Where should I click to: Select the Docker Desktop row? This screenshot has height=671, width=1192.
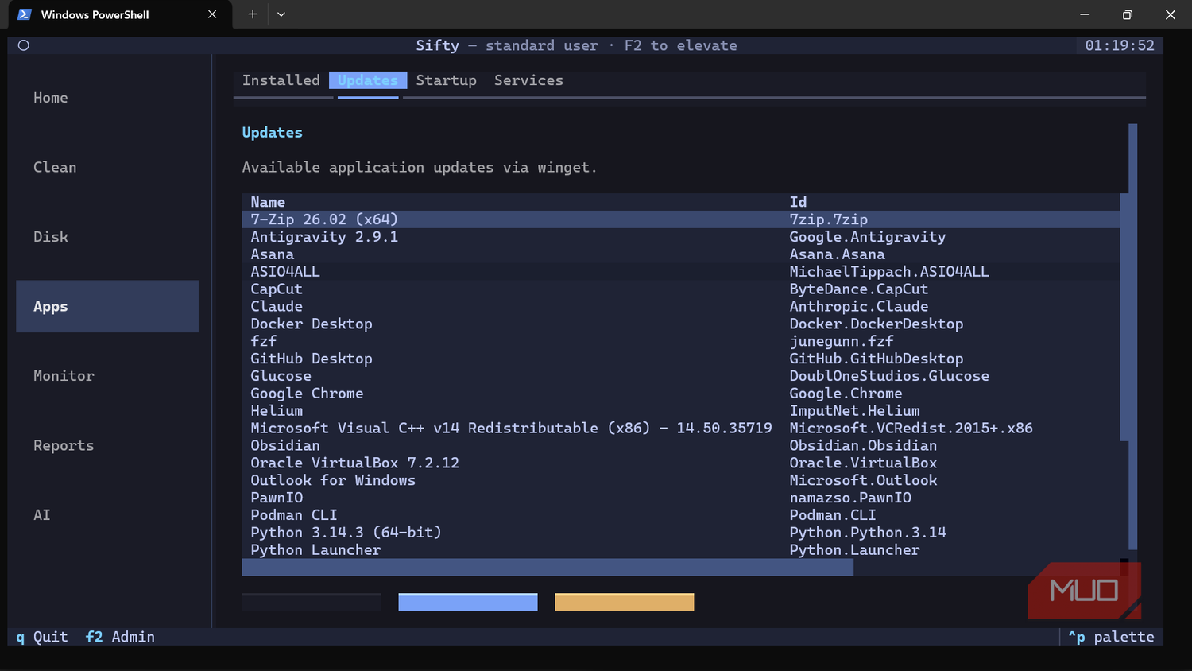tap(681, 324)
